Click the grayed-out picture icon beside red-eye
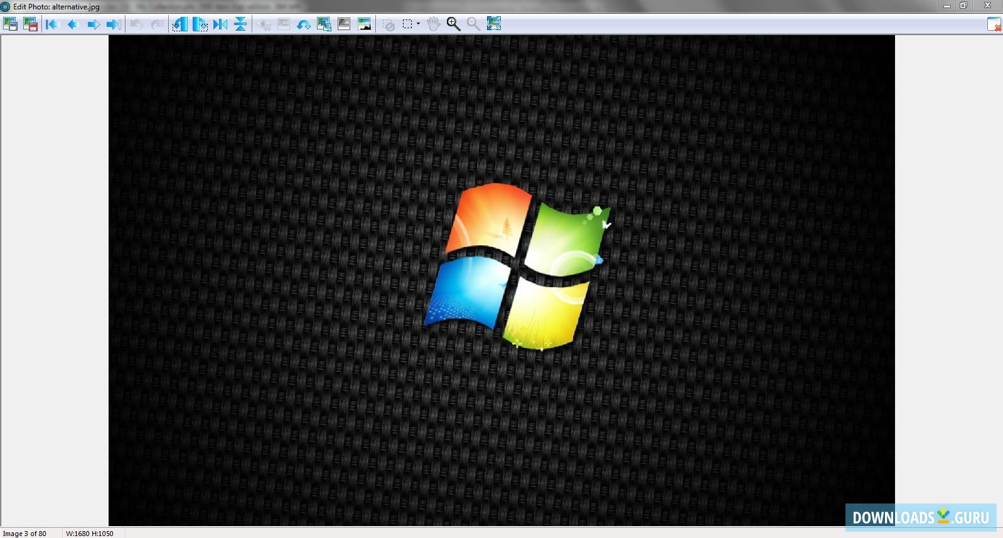 click(x=284, y=24)
